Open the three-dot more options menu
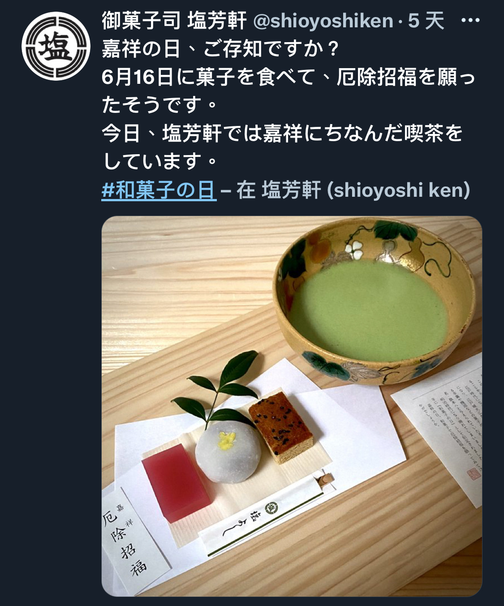Viewport: 504px width, 606px height. (470, 21)
